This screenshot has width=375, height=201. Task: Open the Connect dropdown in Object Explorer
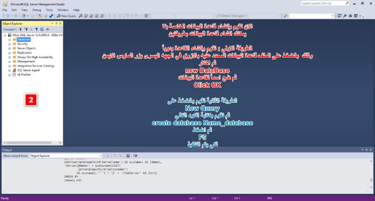coord(10,30)
